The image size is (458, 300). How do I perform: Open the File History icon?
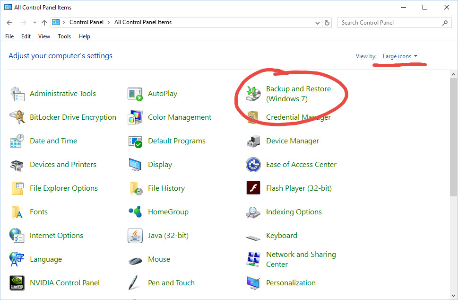point(136,188)
